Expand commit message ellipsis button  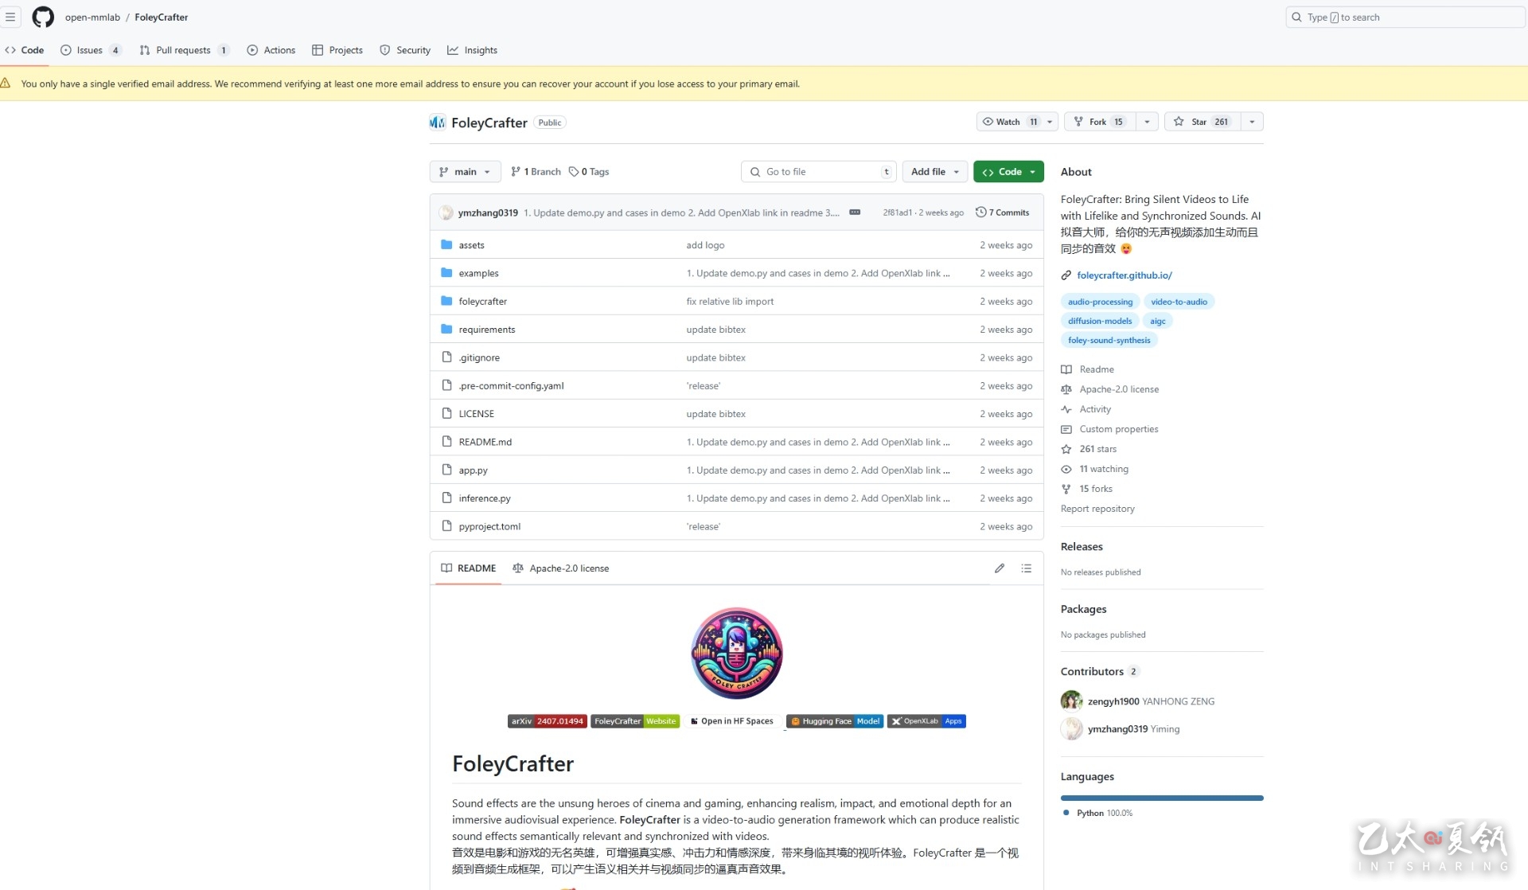(855, 213)
